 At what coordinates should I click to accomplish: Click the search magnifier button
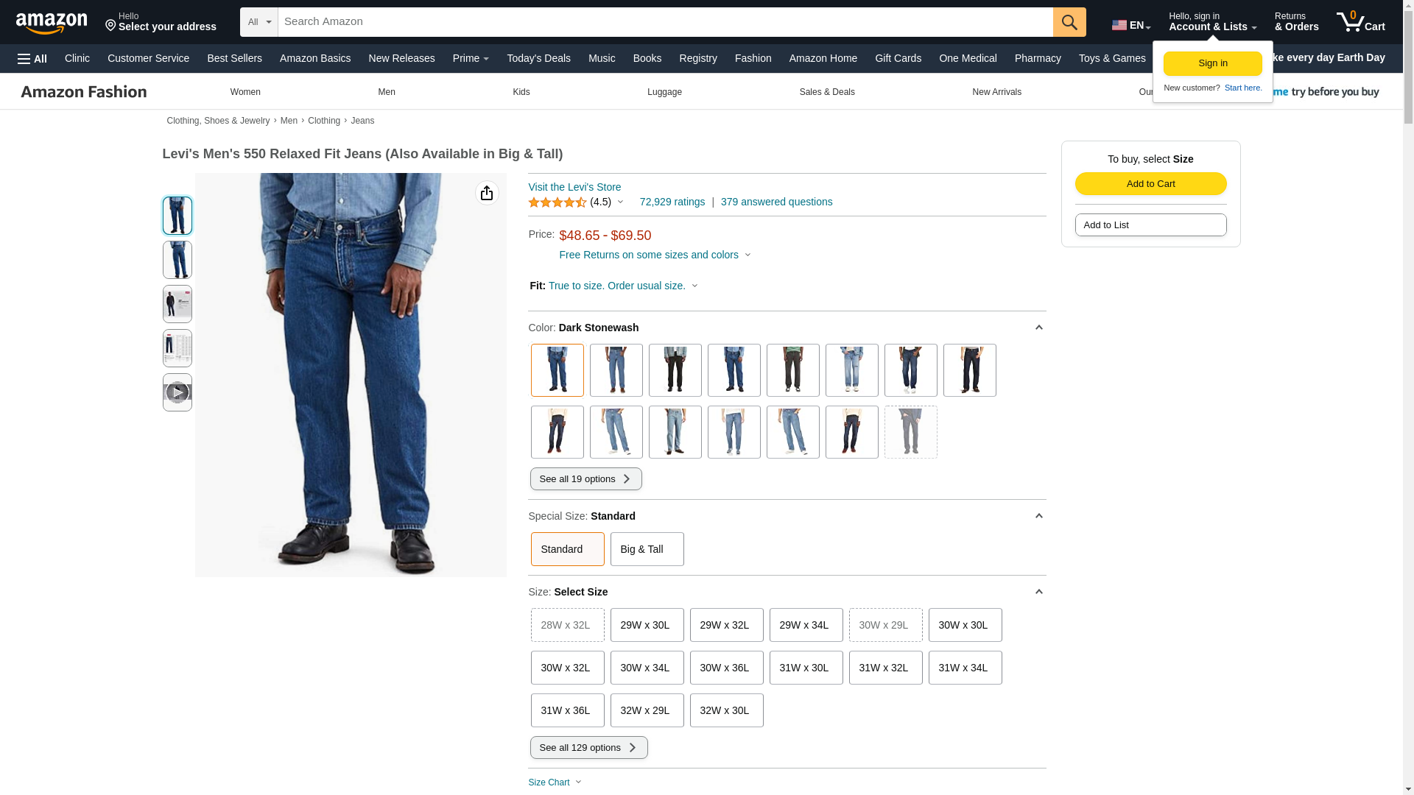pos(1069,22)
